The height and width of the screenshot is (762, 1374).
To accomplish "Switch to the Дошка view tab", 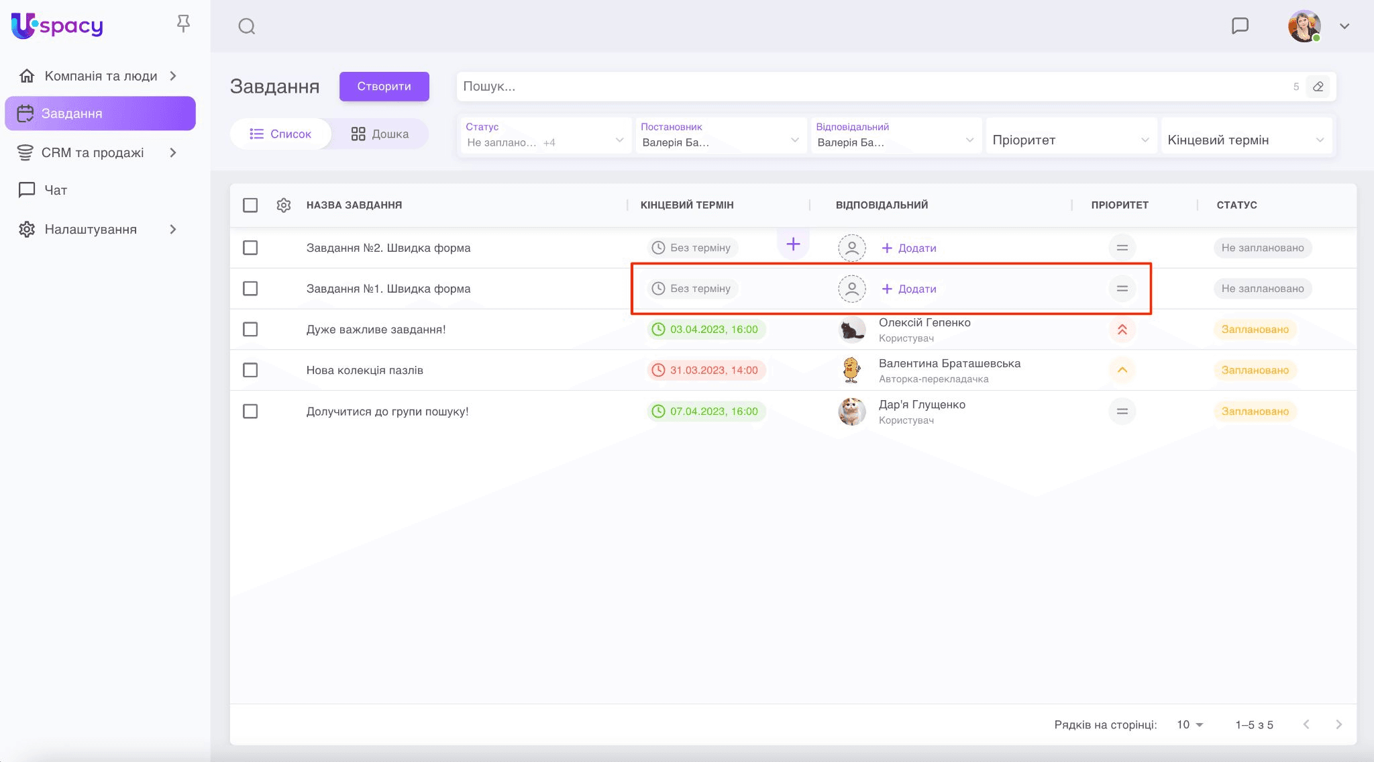I will pos(380,134).
